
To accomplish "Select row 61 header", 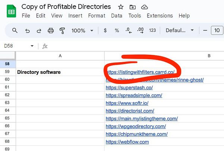I will 8,87.
